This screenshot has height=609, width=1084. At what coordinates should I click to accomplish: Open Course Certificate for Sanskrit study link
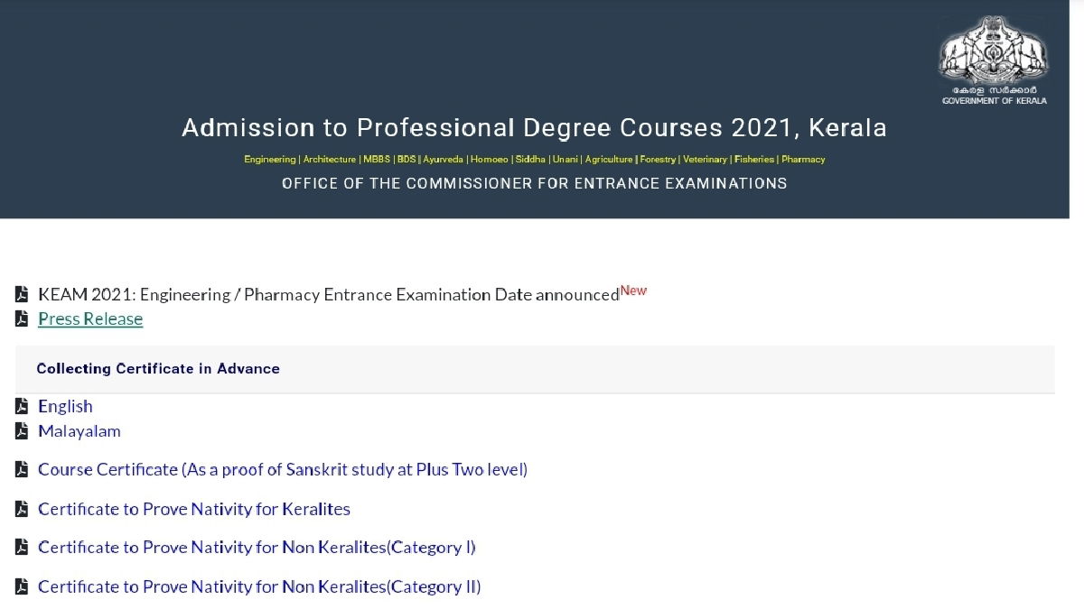point(283,469)
